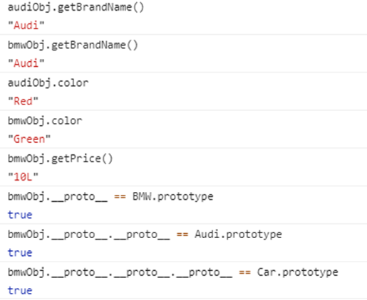Select "Audi" result under bmwObj.getBrandName()
Viewport: 367px width, 300px height.
[26, 63]
